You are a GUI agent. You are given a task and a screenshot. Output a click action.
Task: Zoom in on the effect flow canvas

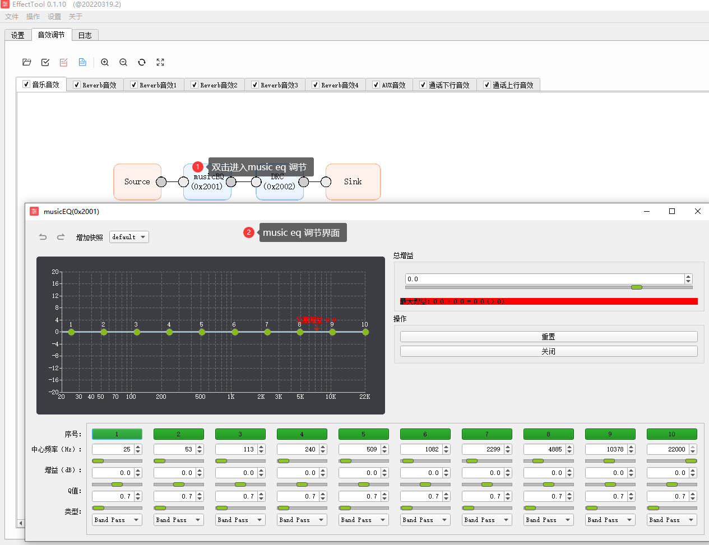(105, 62)
